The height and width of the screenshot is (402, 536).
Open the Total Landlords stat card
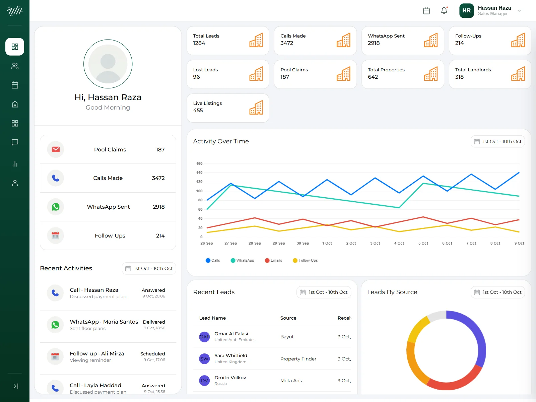pos(490,74)
